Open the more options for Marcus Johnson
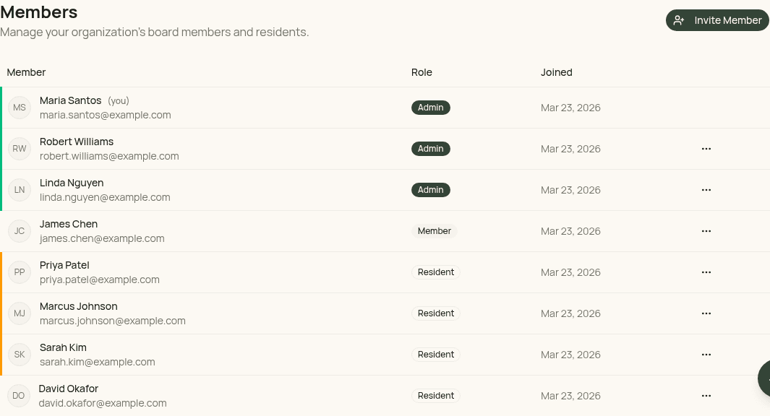Viewport: 770px width, 416px height. [x=706, y=313]
